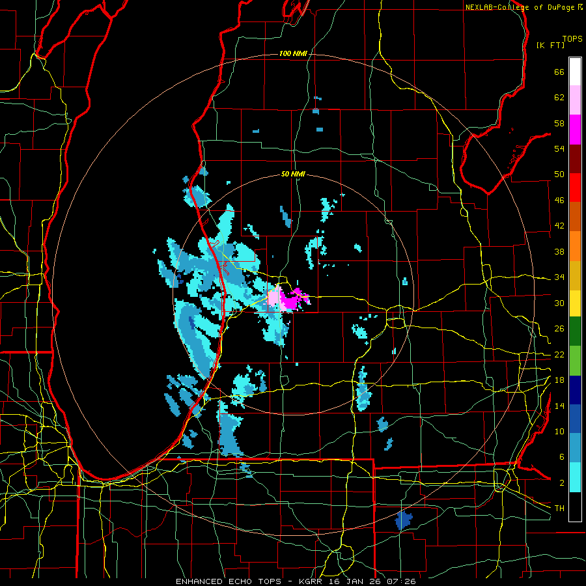Click the dark green 30 kft legend swatch

click(575, 331)
